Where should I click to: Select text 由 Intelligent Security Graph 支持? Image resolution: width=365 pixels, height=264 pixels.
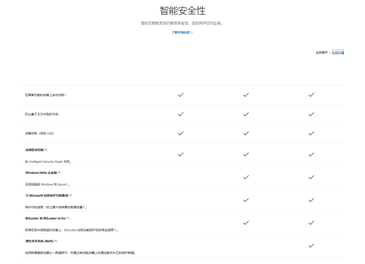pyautogui.click(x=48, y=162)
